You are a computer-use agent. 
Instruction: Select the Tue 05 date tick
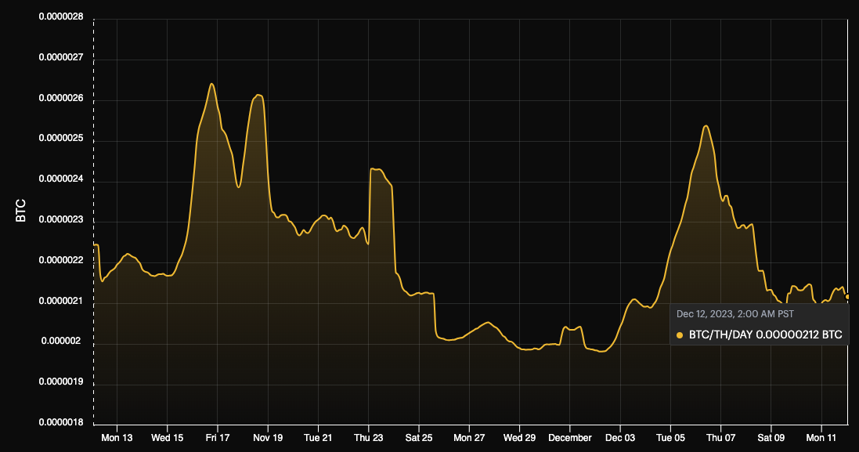[670, 438]
